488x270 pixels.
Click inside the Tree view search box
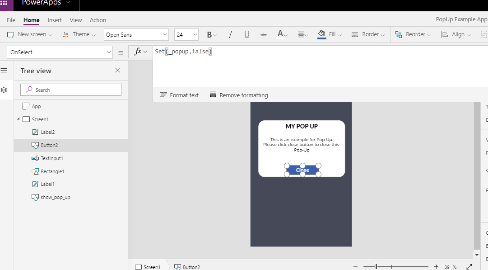pyautogui.click(x=70, y=90)
